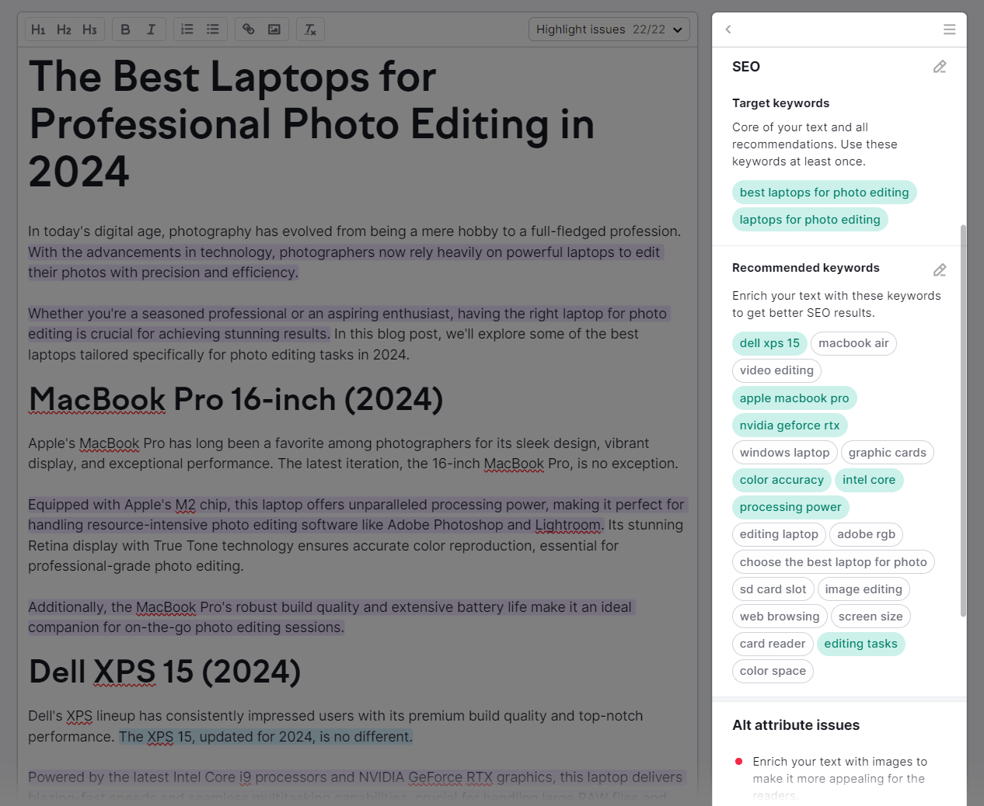Screen dimensions: 984x806
Task: Apply Heading 1 formatting
Action: (x=38, y=29)
